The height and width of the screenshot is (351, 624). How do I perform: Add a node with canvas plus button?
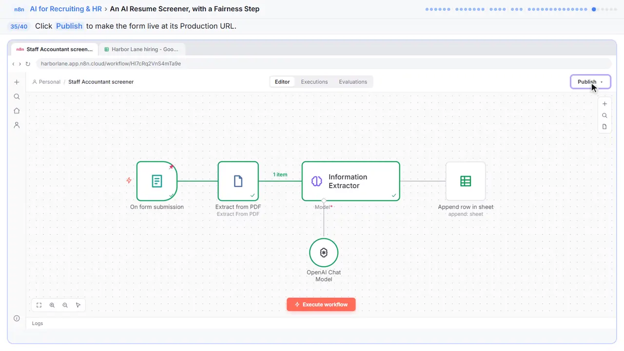tap(604, 104)
